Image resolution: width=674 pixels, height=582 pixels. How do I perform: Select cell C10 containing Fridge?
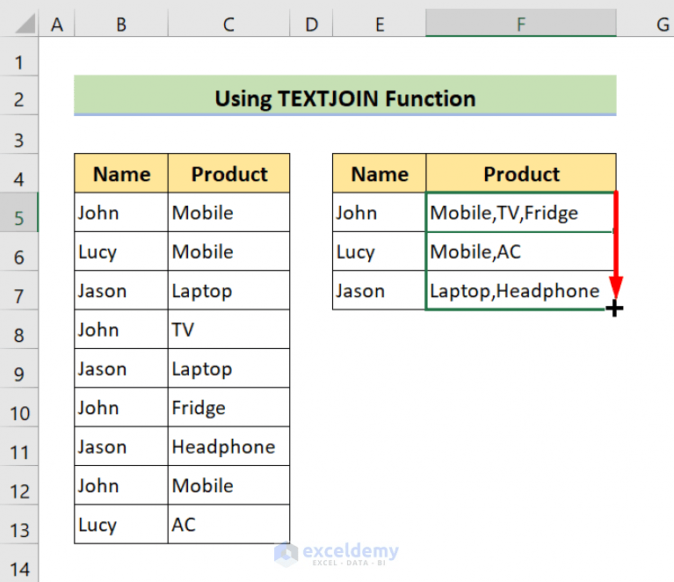click(x=228, y=407)
